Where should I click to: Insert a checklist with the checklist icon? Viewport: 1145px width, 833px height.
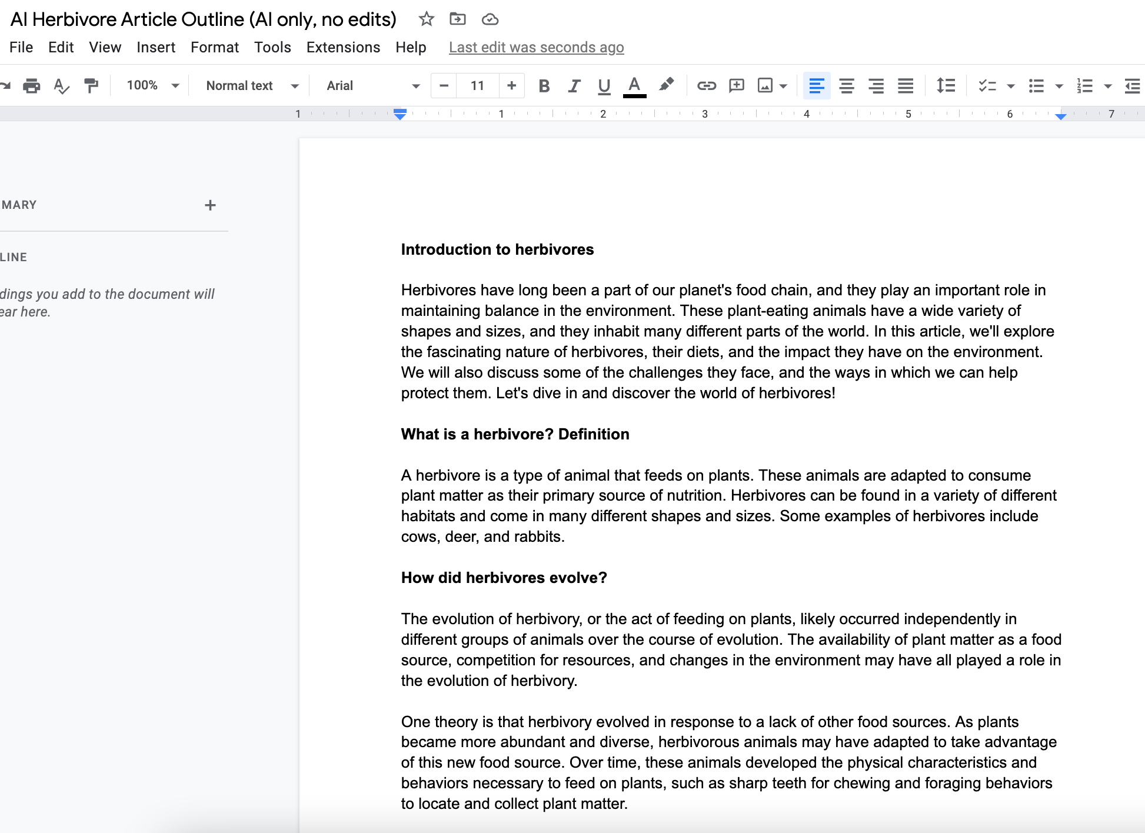click(x=987, y=86)
